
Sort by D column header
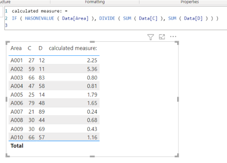[x=41, y=48]
